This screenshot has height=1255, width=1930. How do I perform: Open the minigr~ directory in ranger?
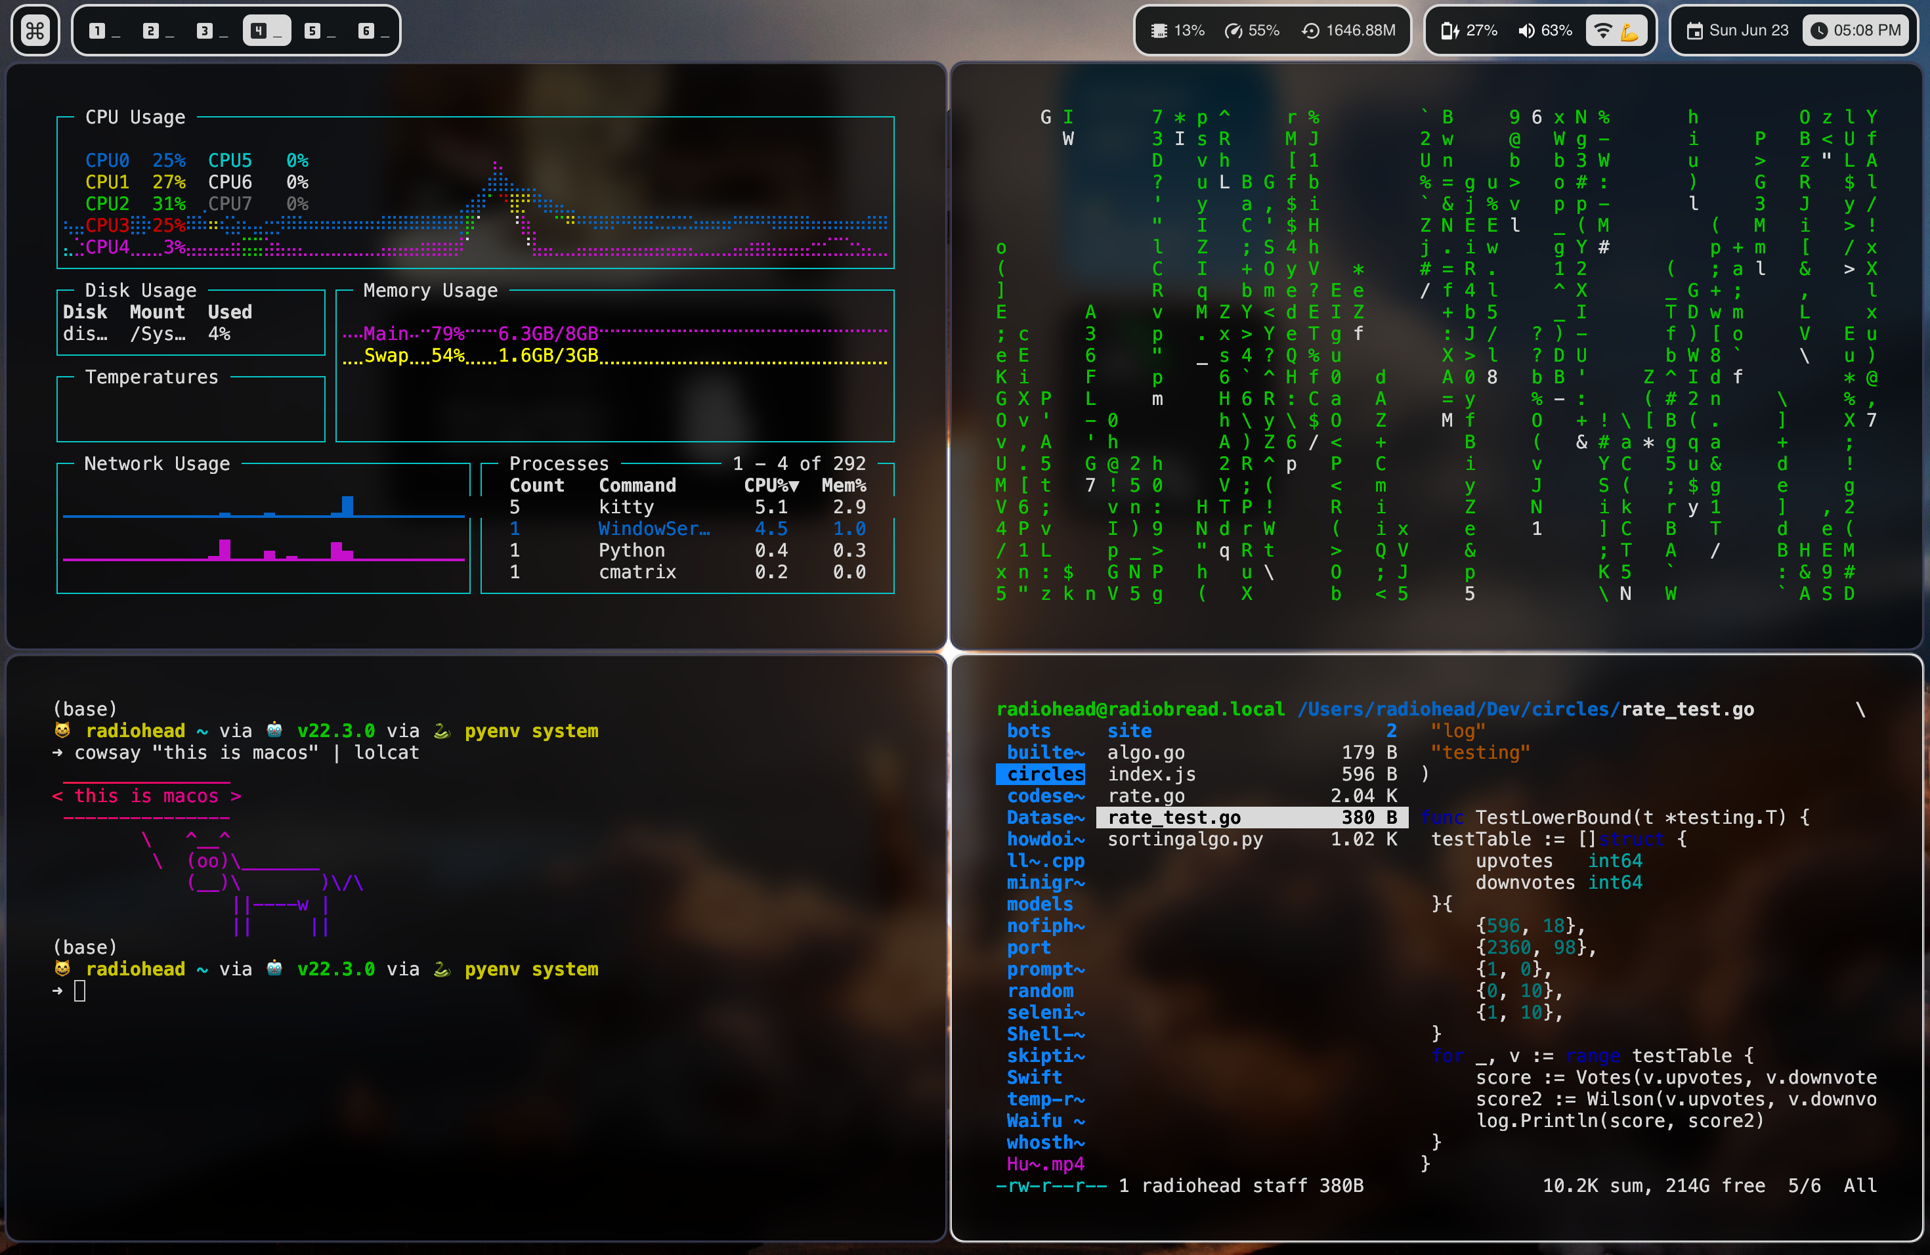click(x=1045, y=882)
